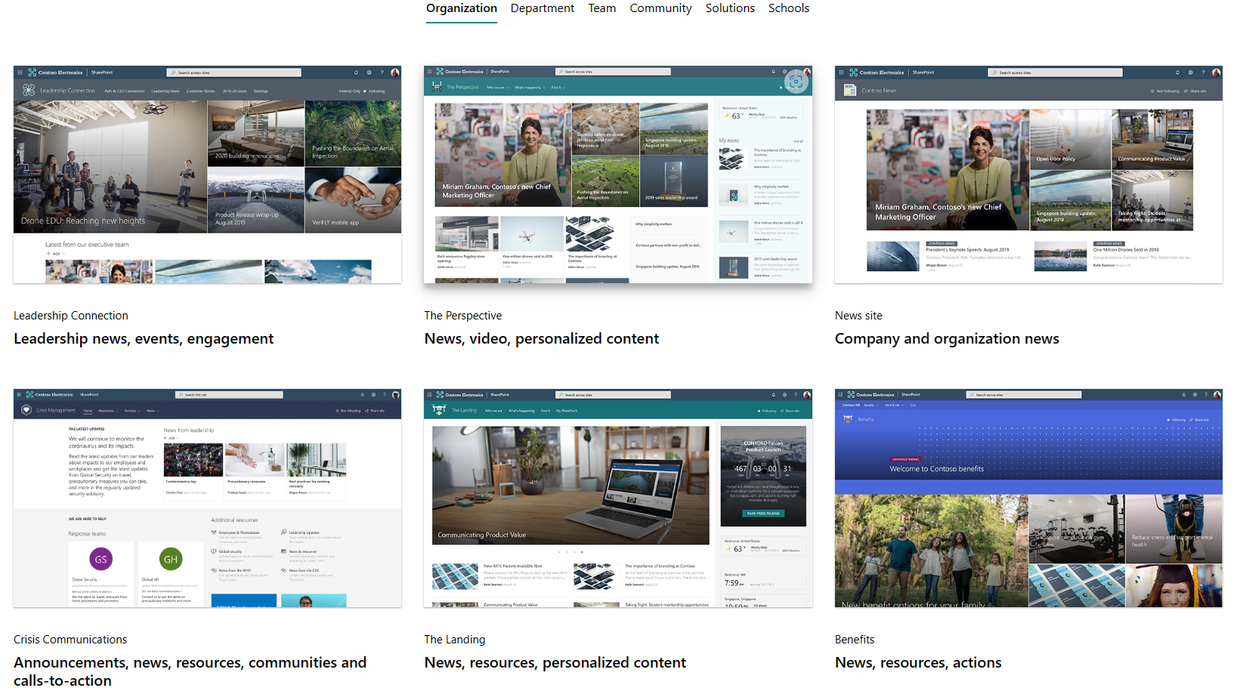The height and width of the screenshot is (694, 1240).
Task: Click the visual search icon on The Perspective preview
Action: (795, 82)
